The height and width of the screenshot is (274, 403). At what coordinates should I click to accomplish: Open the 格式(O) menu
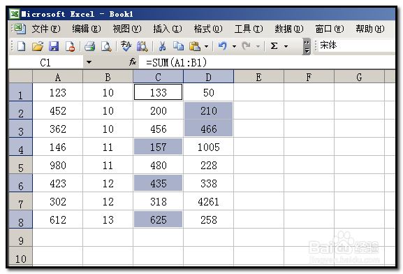(x=208, y=29)
